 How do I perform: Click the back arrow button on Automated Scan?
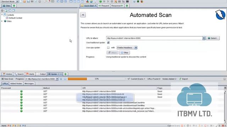(x=83, y=15)
